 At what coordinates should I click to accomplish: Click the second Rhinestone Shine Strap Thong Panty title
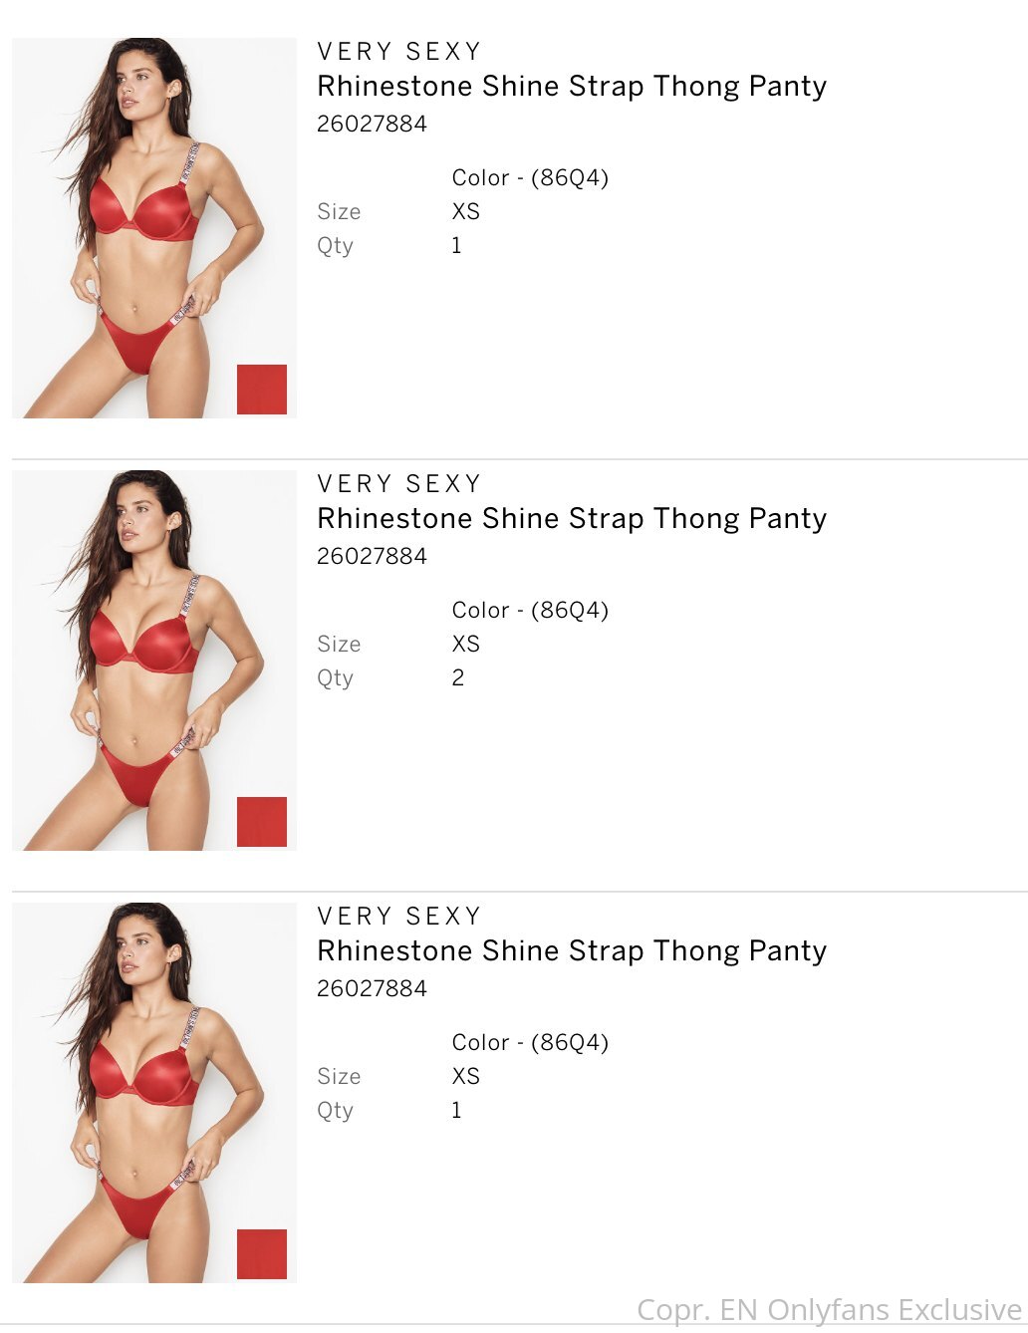[x=572, y=519]
